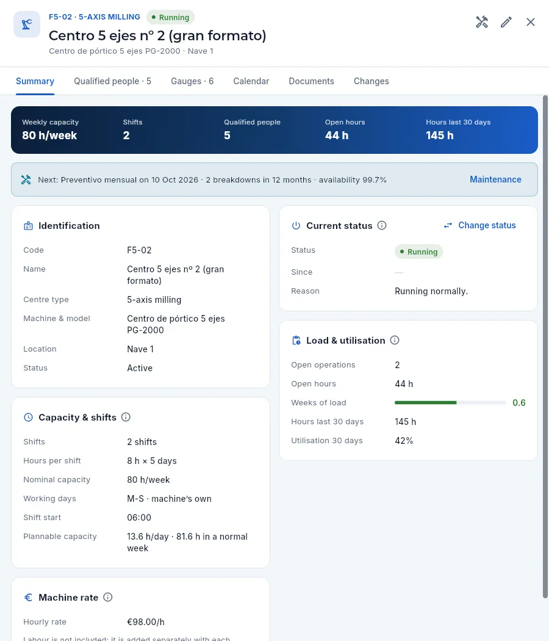
Task: Click the F5-02 code value in Identification
Action: [x=139, y=250]
